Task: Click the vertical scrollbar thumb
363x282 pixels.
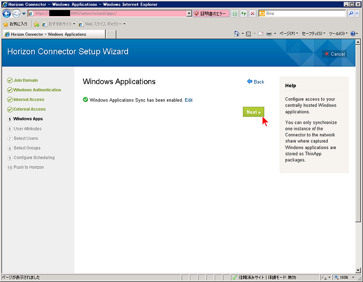Action: click(358, 133)
